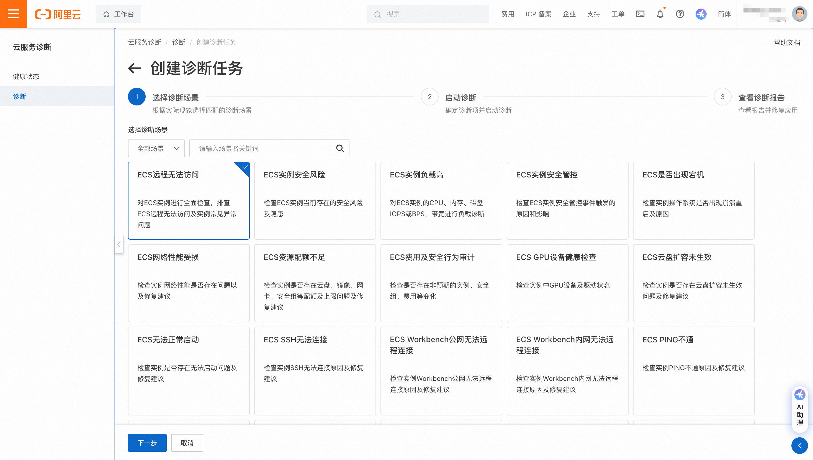Screen dimensions: 813x460
Task: Open the ICP 备案 menu
Action: pyautogui.click(x=538, y=14)
